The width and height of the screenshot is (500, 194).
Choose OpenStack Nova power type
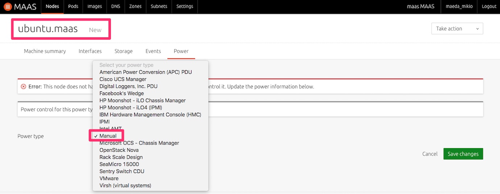pos(119,150)
